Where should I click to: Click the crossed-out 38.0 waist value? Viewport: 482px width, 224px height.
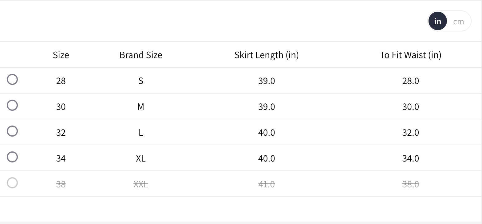point(410,184)
